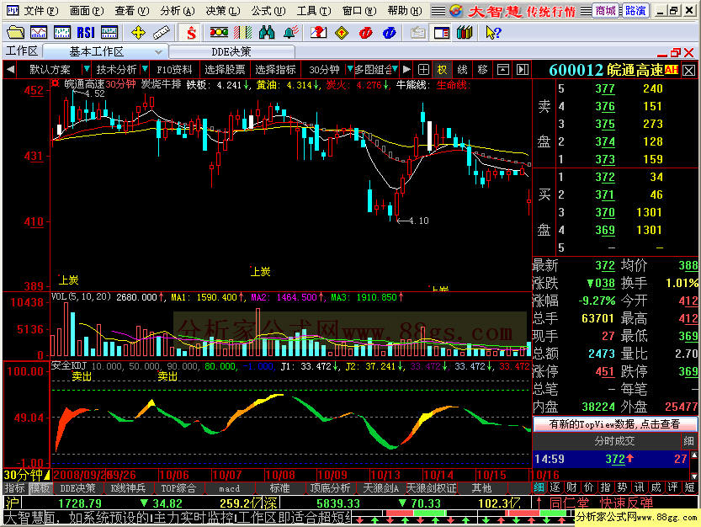The image size is (701, 527).
Task: Switch to the DDE决策 workspace tab
Action: pyautogui.click(x=231, y=52)
